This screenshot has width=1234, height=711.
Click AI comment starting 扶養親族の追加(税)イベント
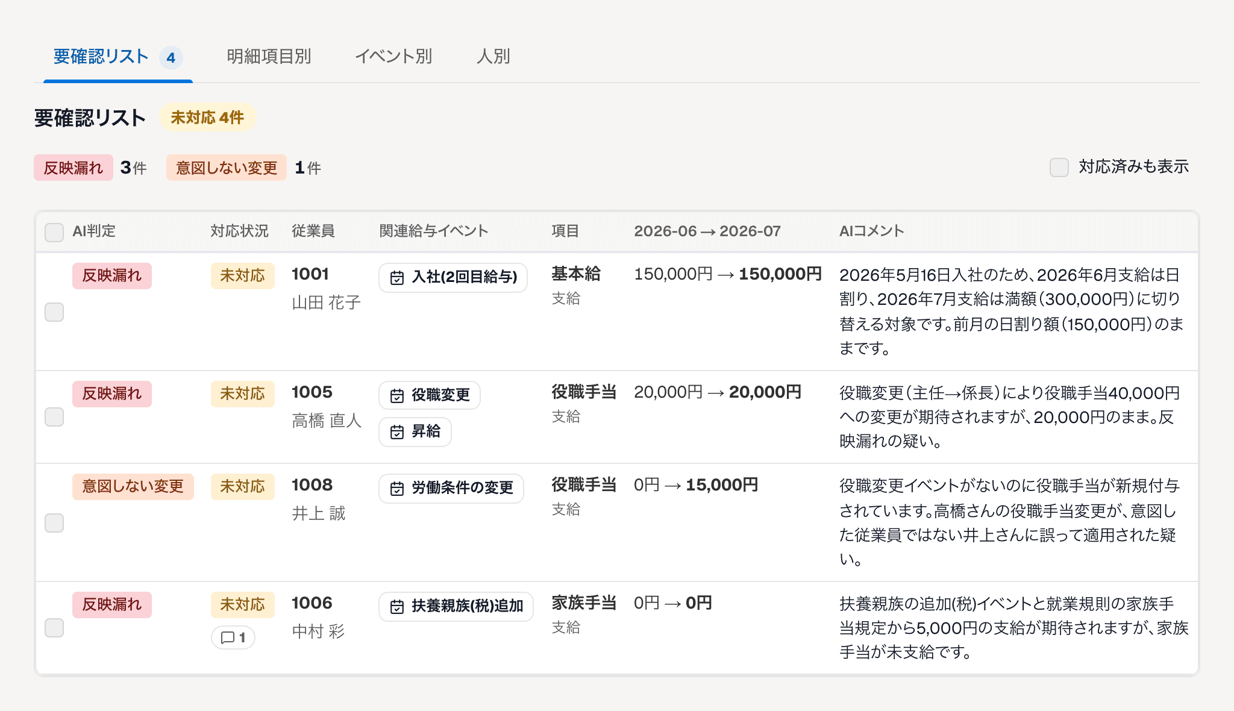tap(1014, 628)
